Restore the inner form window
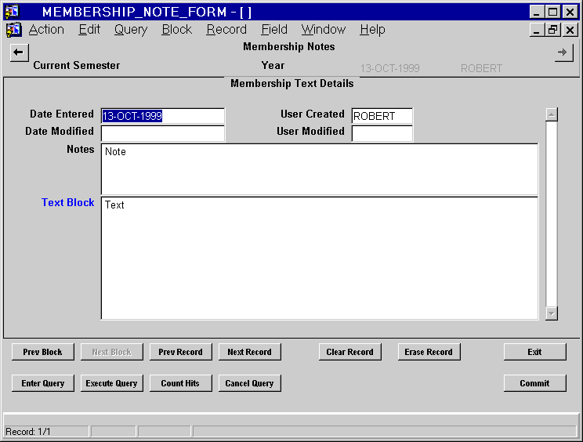This screenshot has width=583, height=442. pyautogui.click(x=552, y=30)
